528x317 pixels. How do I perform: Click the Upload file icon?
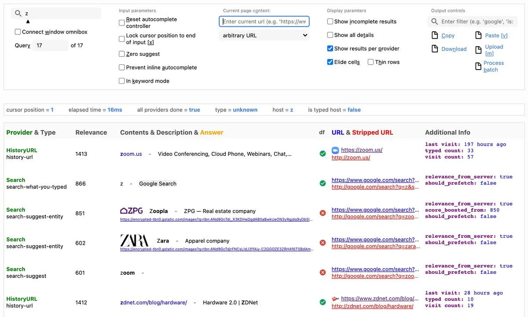pyautogui.click(x=479, y=50)
